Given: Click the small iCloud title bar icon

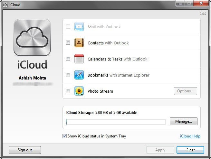Looking at the screenshot, I should [5, 5].
